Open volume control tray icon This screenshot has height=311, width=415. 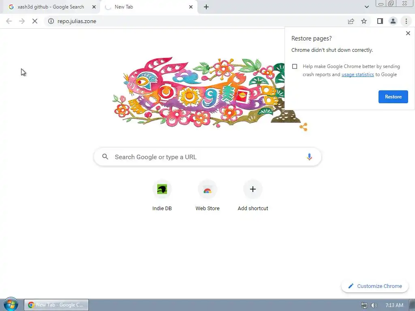point(374,305)
